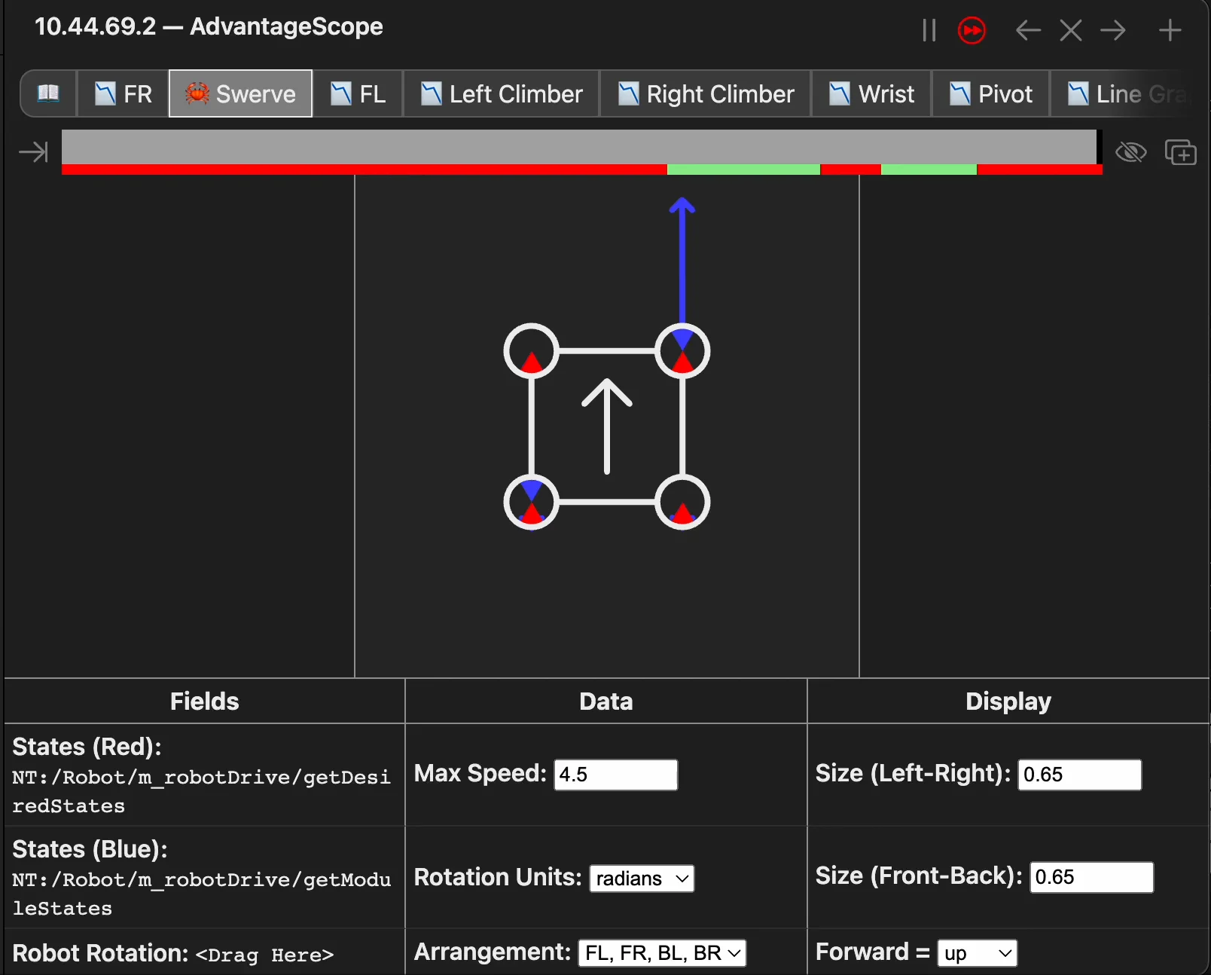Viewport: 1211px width, 975px height.
Task: Click inside the Max Speed input box
Action: [x=615, y=775]
